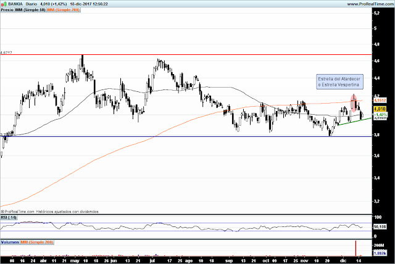
Task: Click the tall red volume spike bar
Action: [355, 248]
